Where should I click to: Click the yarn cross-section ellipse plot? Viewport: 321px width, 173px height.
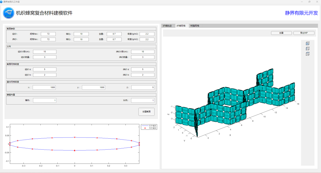point(75,144)
